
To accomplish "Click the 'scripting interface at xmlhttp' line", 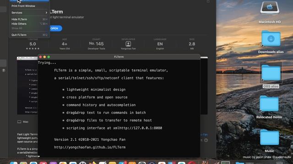I will (x=112, y=128).
